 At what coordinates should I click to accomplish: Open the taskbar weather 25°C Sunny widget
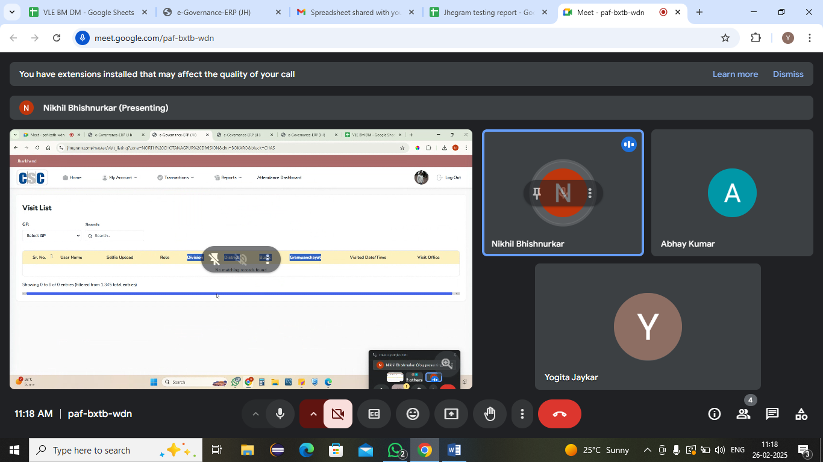click(x=597, y=450)
